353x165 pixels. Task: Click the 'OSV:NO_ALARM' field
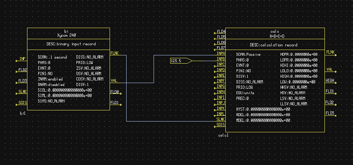point(89,74)
